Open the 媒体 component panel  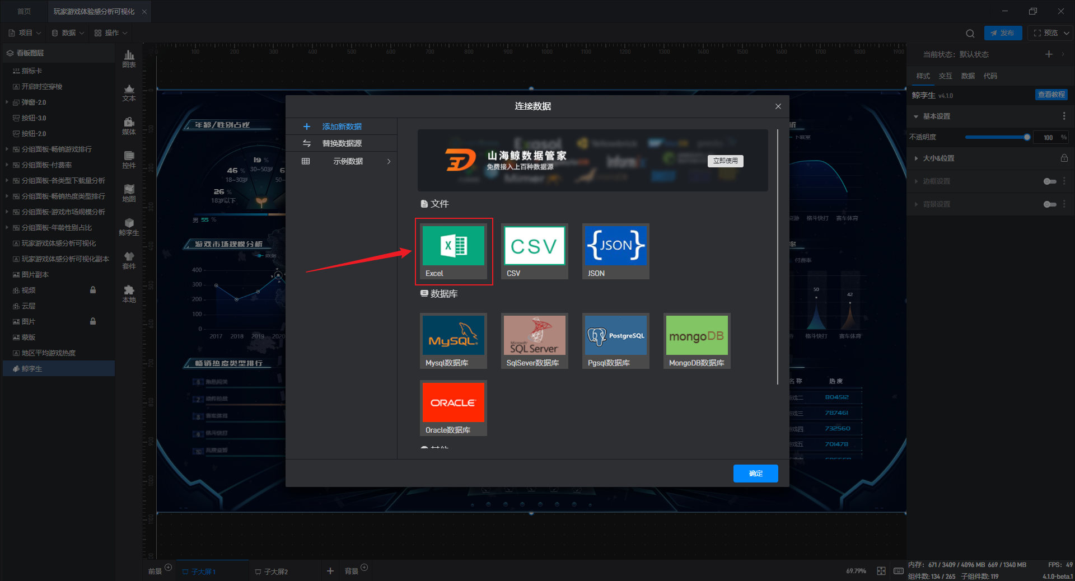point(129,126)
